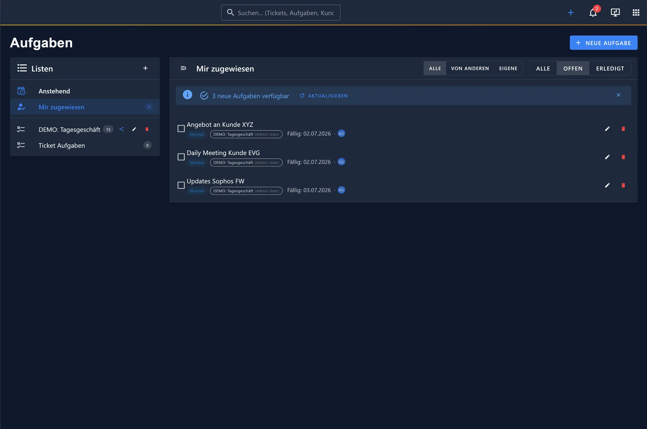Check off Angebot an Kunde XYZ
This screenshot has height=429, width=647.
pyautogui.click(x=181, y=129)
